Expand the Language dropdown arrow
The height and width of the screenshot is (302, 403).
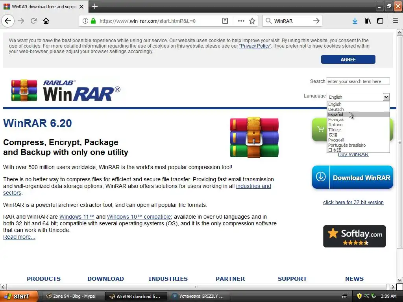pyautogui.click(x=386, y=97)
